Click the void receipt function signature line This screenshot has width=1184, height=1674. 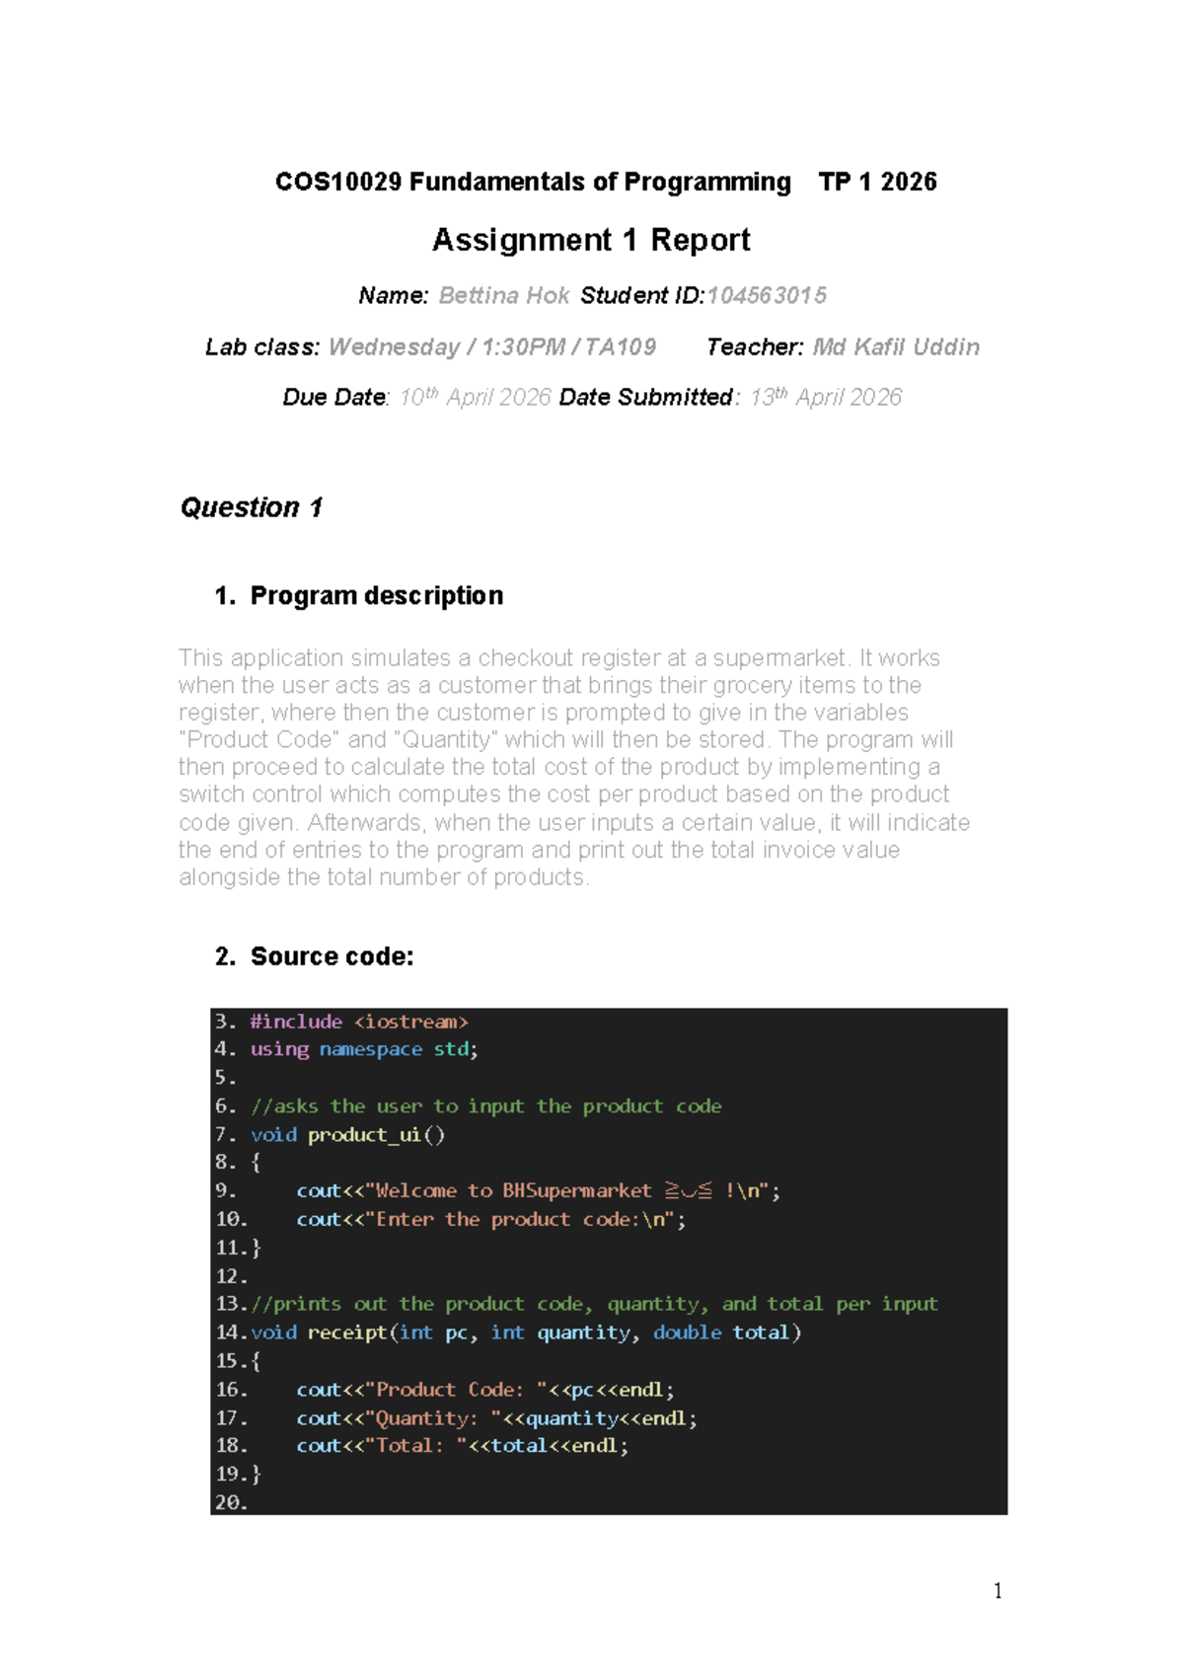click(526, 1332)
